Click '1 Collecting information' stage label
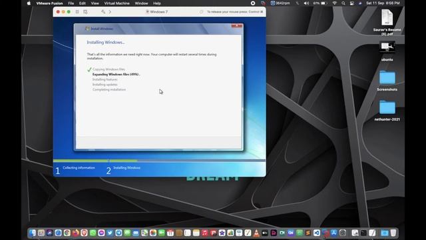This screenshot has width=426, height=240. click(x=75, y=170)
